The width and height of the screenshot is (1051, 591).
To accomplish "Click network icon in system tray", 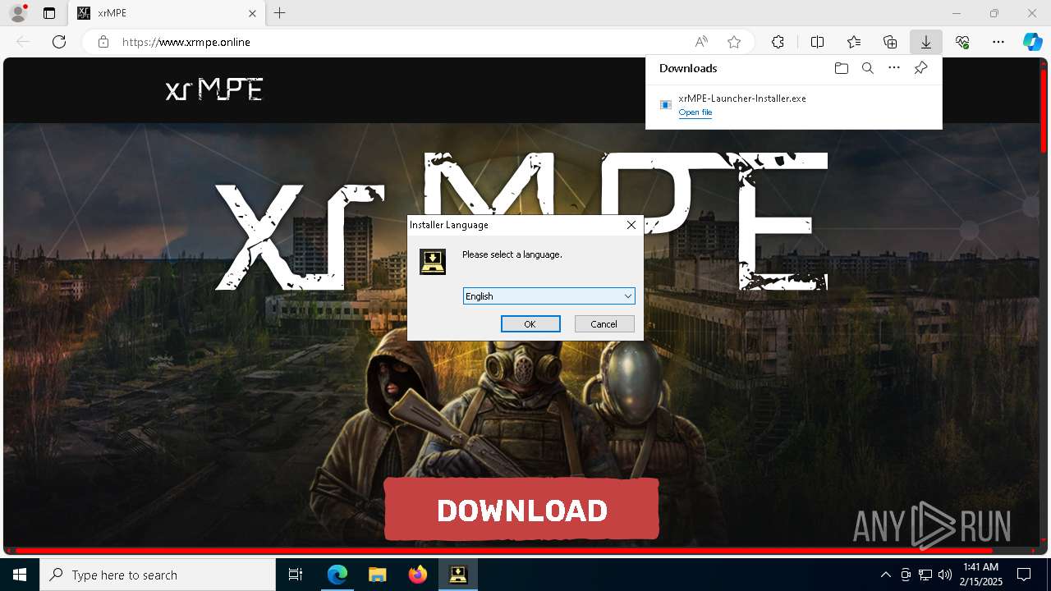I will point(925,575).
